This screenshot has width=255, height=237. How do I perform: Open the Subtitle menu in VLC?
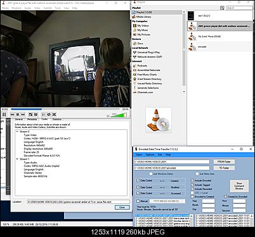(48, 8)
